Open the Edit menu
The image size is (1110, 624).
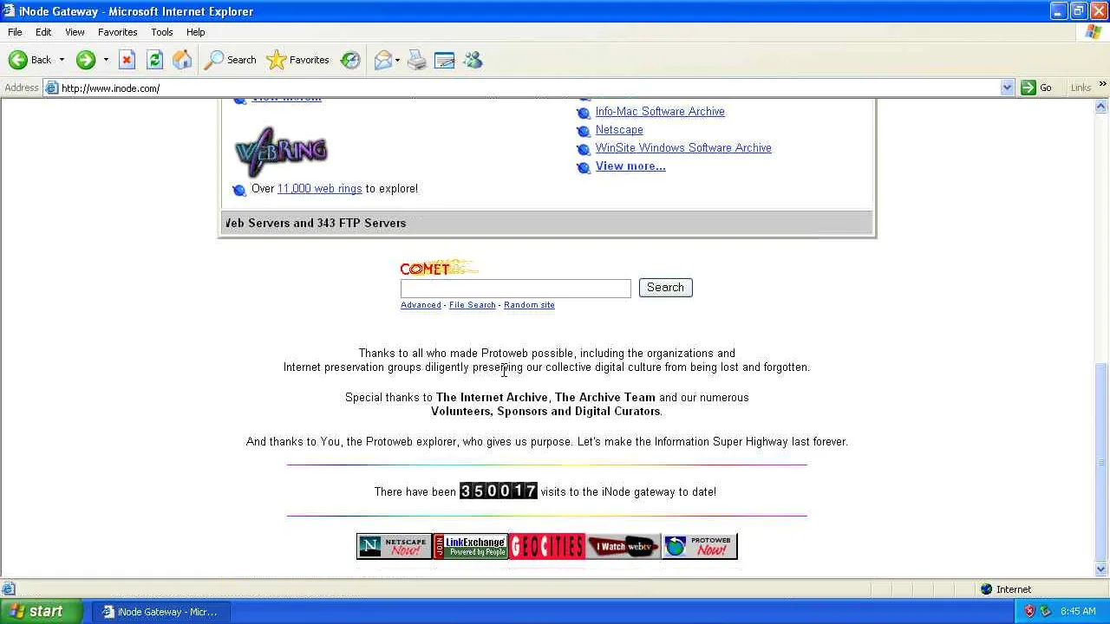point(43,32)
